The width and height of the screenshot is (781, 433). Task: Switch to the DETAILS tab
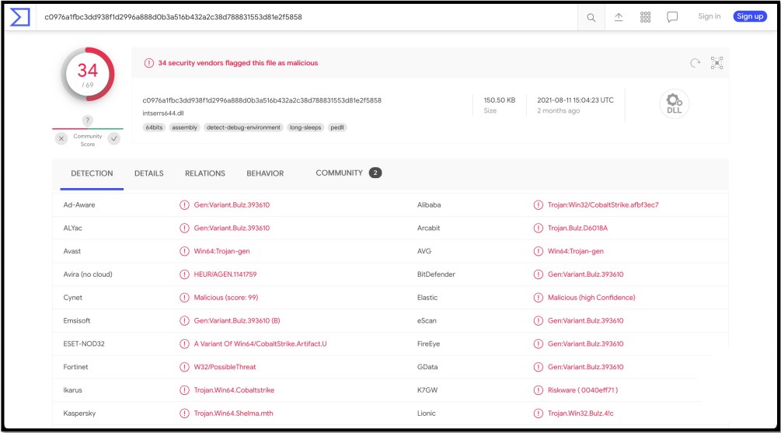point(149,173)
